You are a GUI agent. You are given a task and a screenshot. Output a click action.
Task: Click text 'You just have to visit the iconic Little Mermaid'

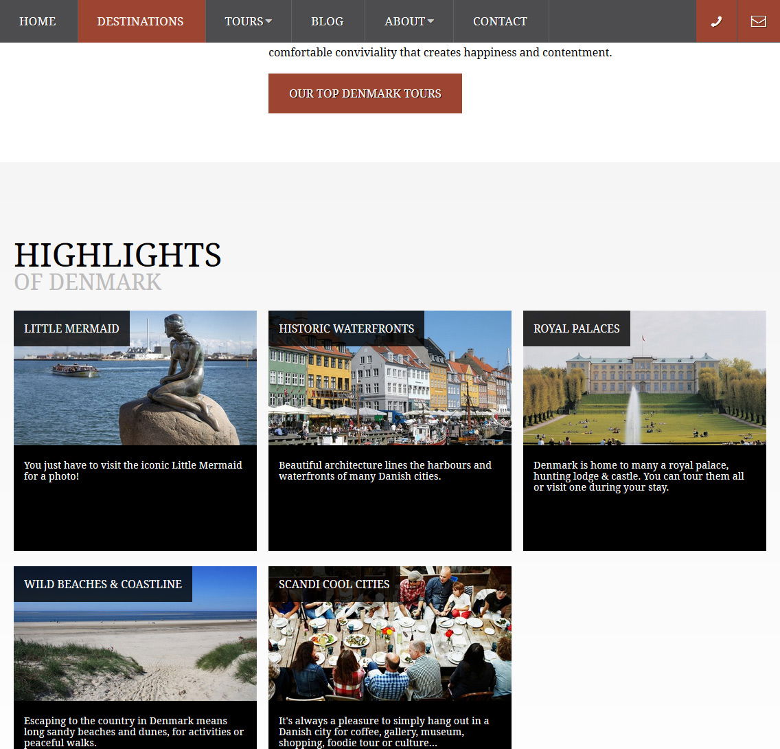coord(133,465)
